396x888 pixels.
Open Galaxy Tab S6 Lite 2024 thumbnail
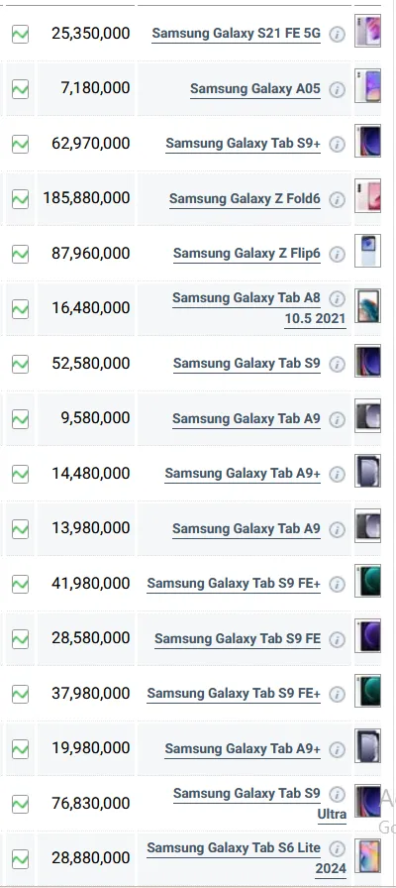point(367,856)
